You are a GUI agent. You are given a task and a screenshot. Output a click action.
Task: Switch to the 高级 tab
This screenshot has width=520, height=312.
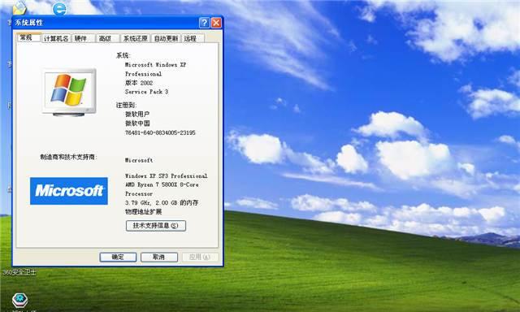(107, 38)
